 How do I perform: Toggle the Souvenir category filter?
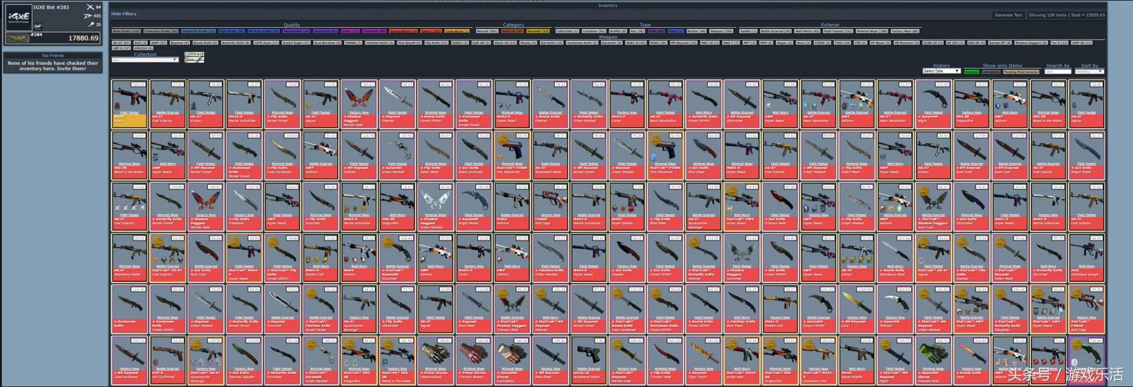pyautogui.click(x=537, y=31)
